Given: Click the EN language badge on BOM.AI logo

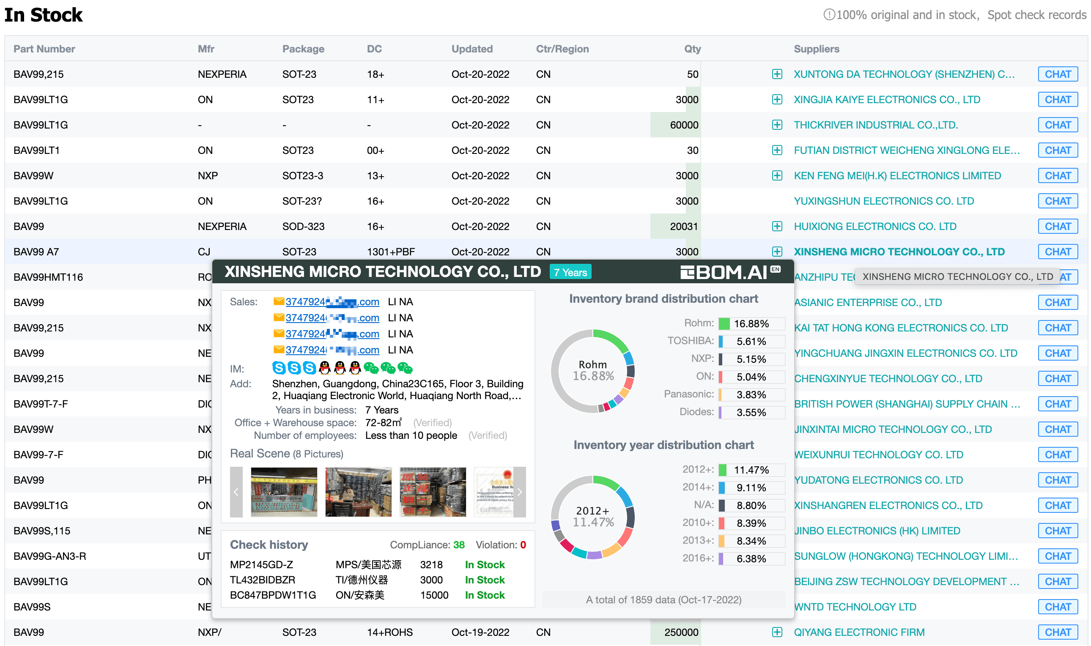Looking at the screenshot, I should 776,269.
